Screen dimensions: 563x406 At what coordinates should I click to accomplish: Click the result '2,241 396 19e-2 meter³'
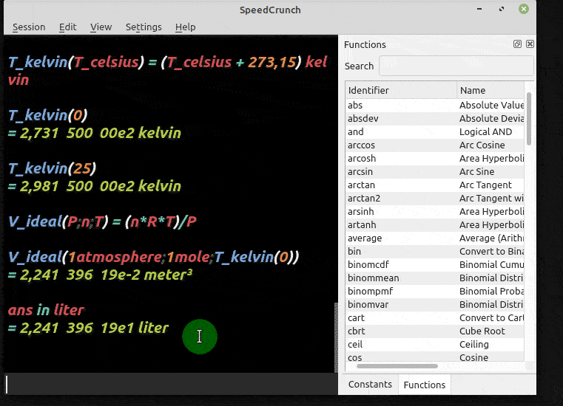(100, 275)
